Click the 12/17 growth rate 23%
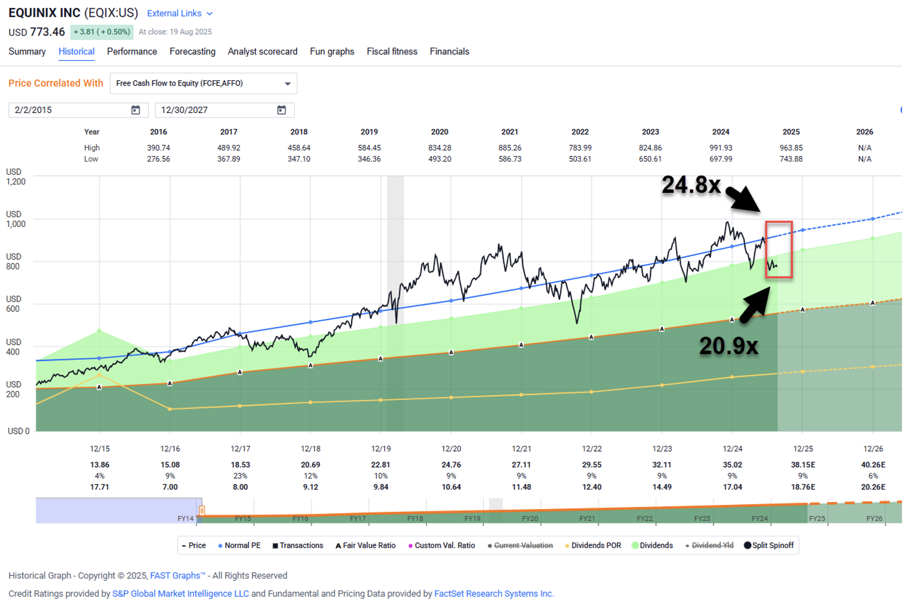 tap(240, 476)
